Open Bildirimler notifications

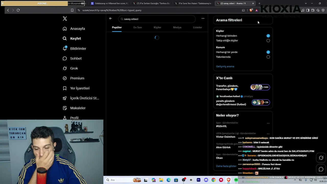pyautogui.click(x=74, y=49)
